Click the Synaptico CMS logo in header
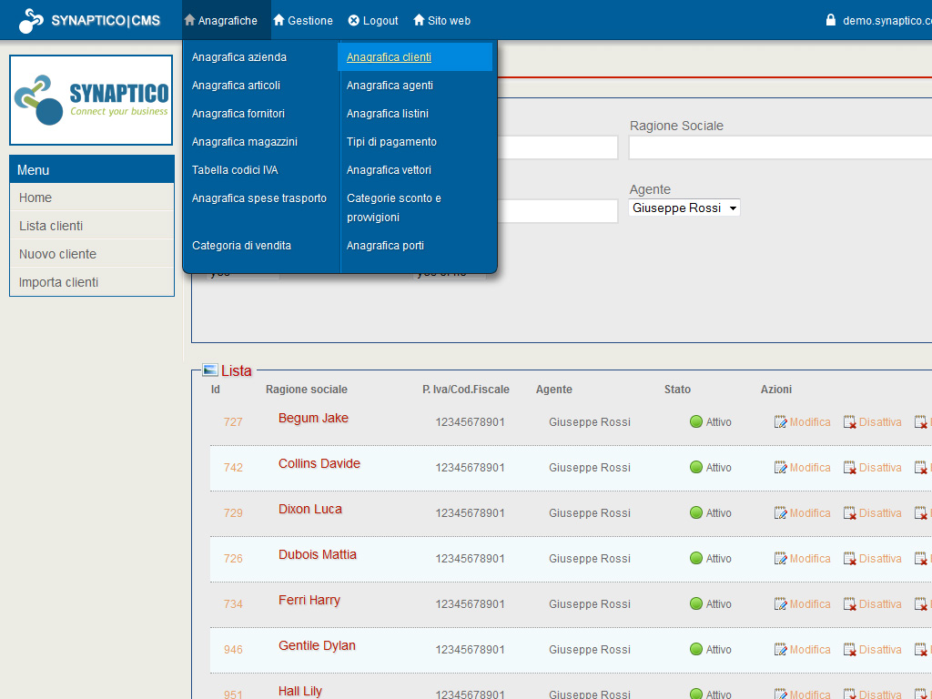The width and height of the screenshot is (932, 699). (90, 21)
